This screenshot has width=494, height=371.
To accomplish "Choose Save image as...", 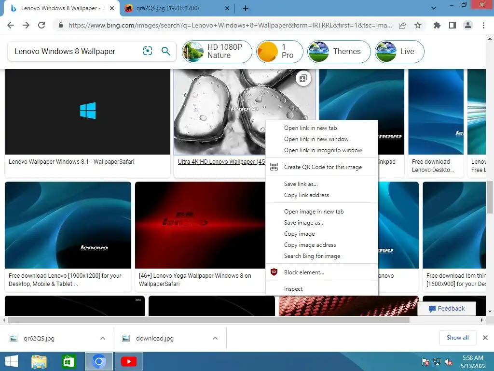I will click(322, 222).
